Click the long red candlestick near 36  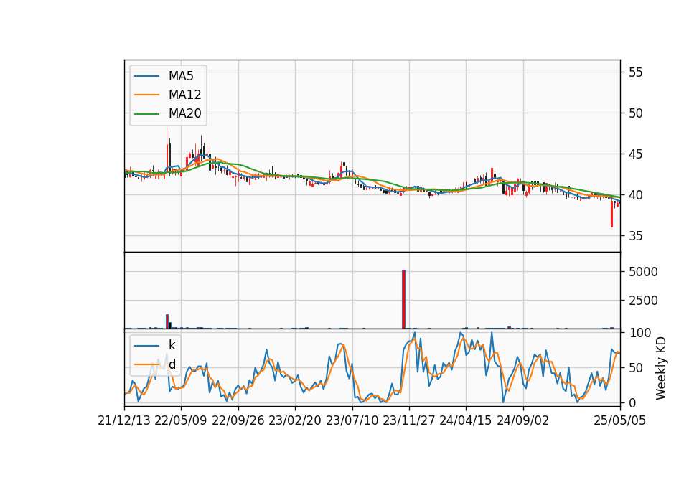tap(611, 214)
